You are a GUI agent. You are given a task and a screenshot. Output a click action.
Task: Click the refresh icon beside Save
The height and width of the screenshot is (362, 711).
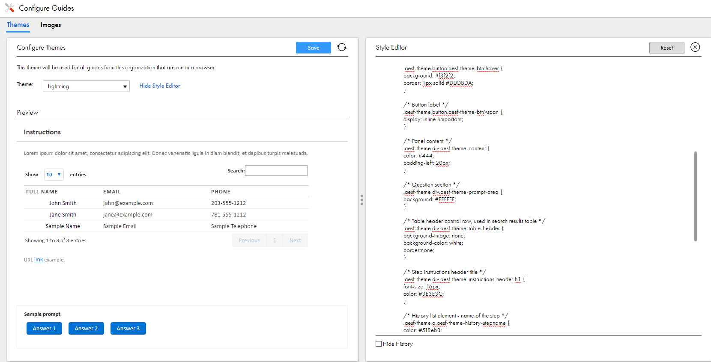click(342, 47)
